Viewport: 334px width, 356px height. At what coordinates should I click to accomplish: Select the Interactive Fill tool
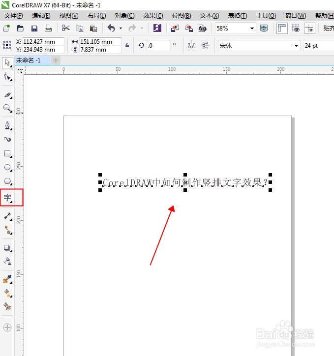pos(8,293)
